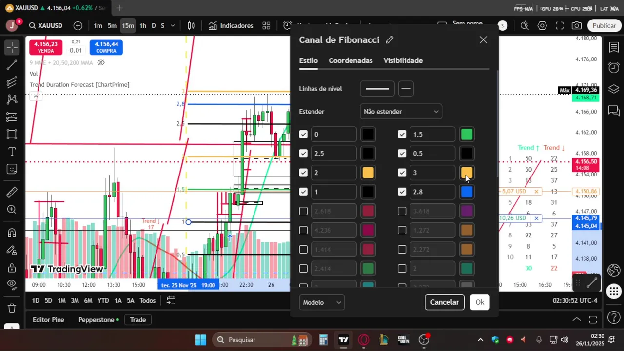Open the Fibonacci tools group in sidebar
The width and height of the screenshot is (624, 351).
point(12,82)
